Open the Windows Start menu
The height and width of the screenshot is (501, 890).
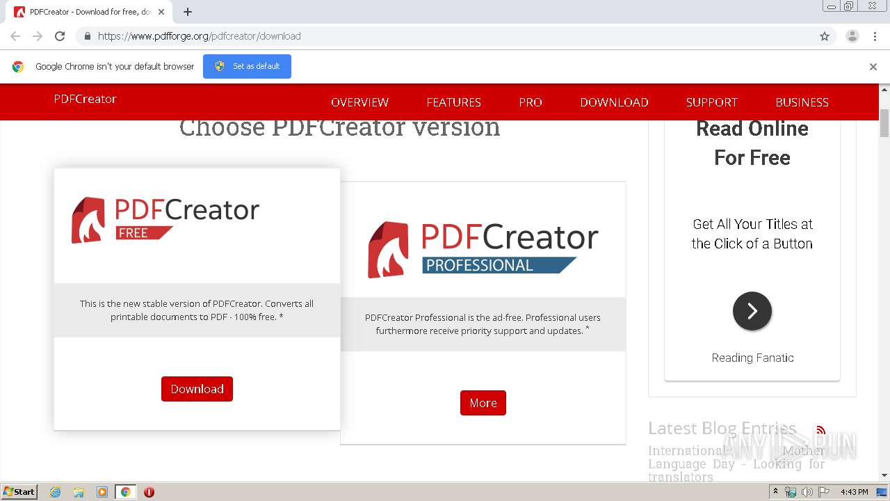pos(19,491)
